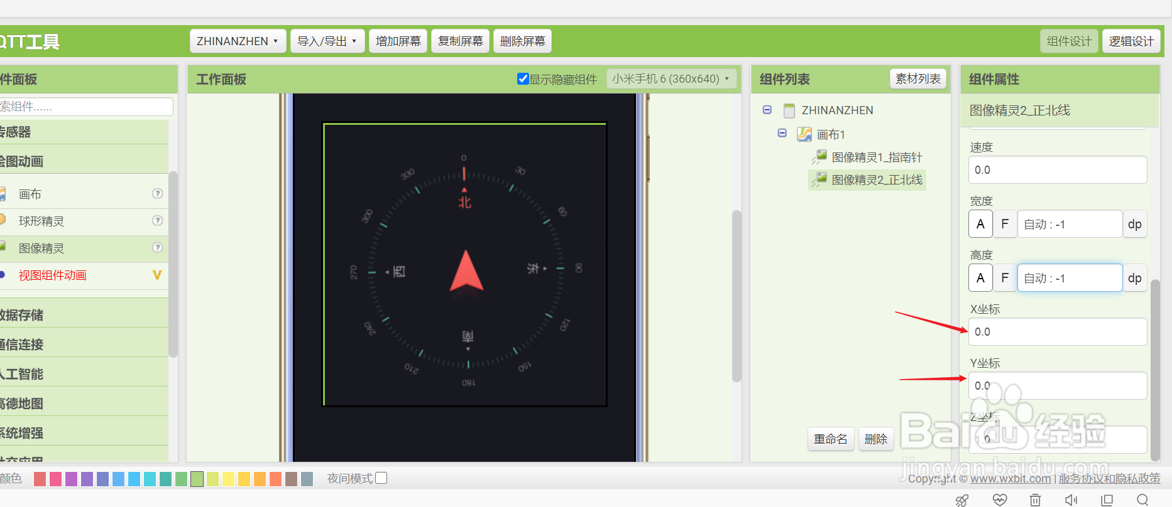The width and height of the screenshot is (1172, 507).
Task: Collapse 视图组件动画 section via V arrow
Action: [157, 275]
